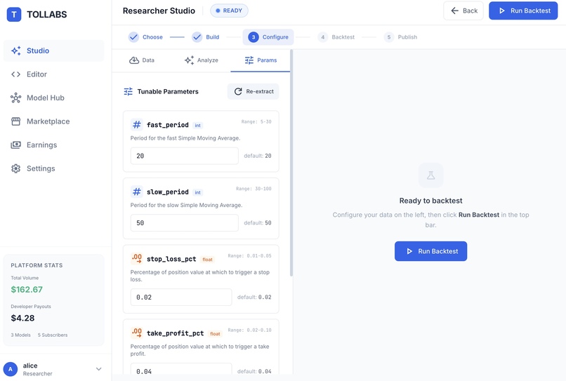Click the Data cloud download icon
This screenshot has width=566, height=381.
tap(134, 60)
